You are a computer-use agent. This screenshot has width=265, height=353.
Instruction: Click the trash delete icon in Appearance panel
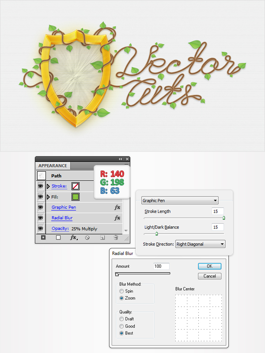coord(116,237)
